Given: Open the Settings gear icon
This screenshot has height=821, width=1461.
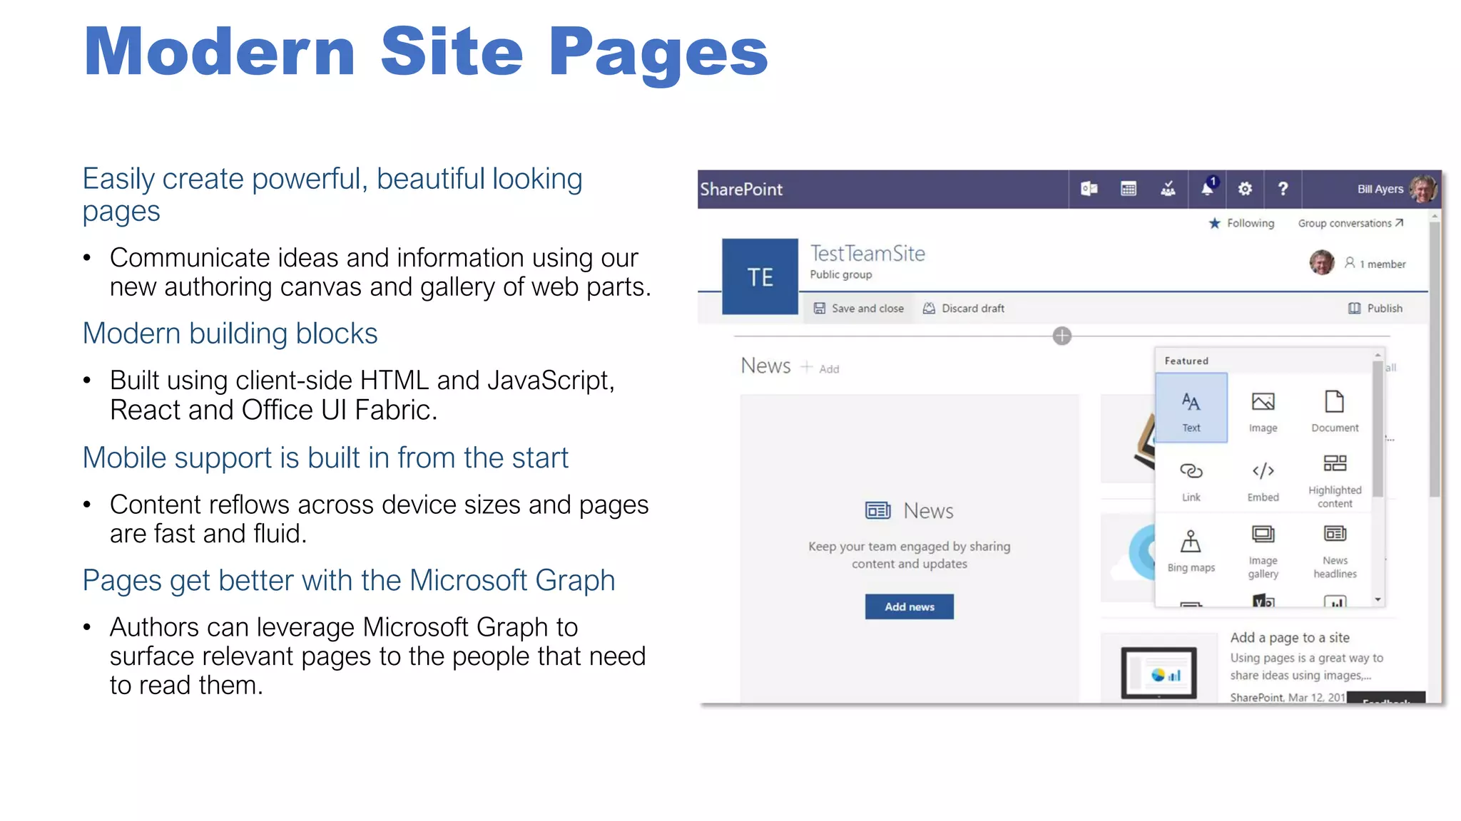Looking at the screenshot, I should pyautogui.click(x=1245, y=189).
